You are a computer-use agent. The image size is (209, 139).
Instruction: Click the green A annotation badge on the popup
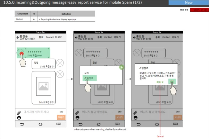[121, 67]
